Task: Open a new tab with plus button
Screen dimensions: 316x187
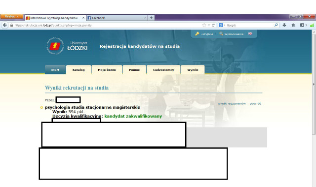Action: pyautogui.click(x=152, y=18)
